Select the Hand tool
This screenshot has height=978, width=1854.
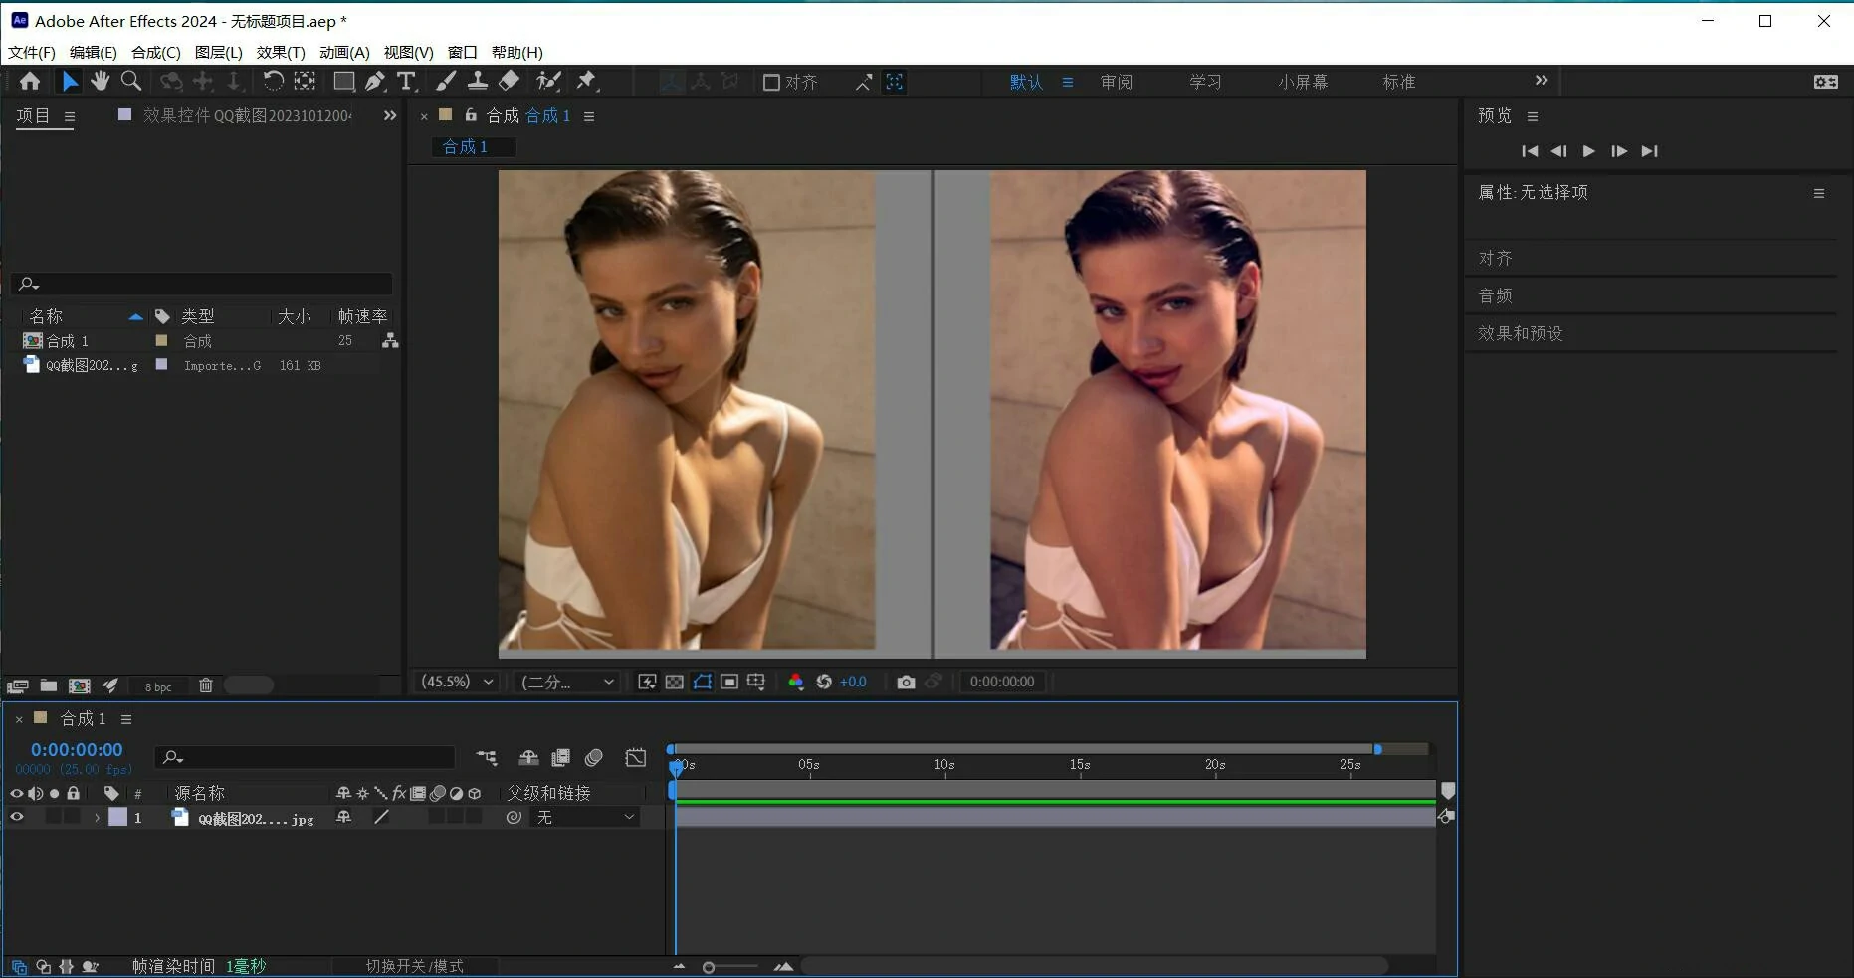(x=100, y=82)
